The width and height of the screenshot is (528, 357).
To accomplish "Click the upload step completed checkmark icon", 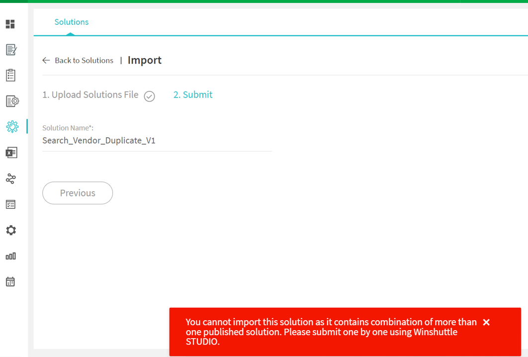I will point(150,96).
